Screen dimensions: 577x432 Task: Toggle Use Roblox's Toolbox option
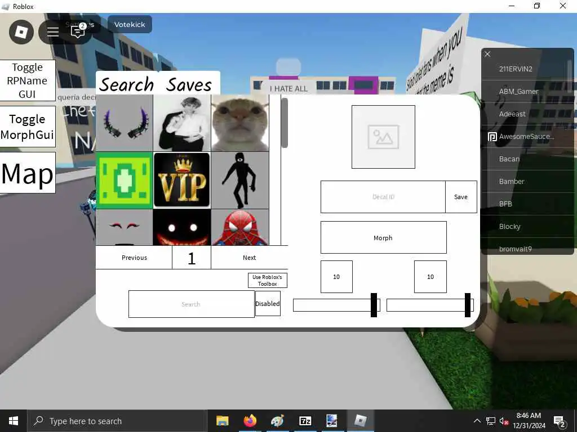click(268, 280)
